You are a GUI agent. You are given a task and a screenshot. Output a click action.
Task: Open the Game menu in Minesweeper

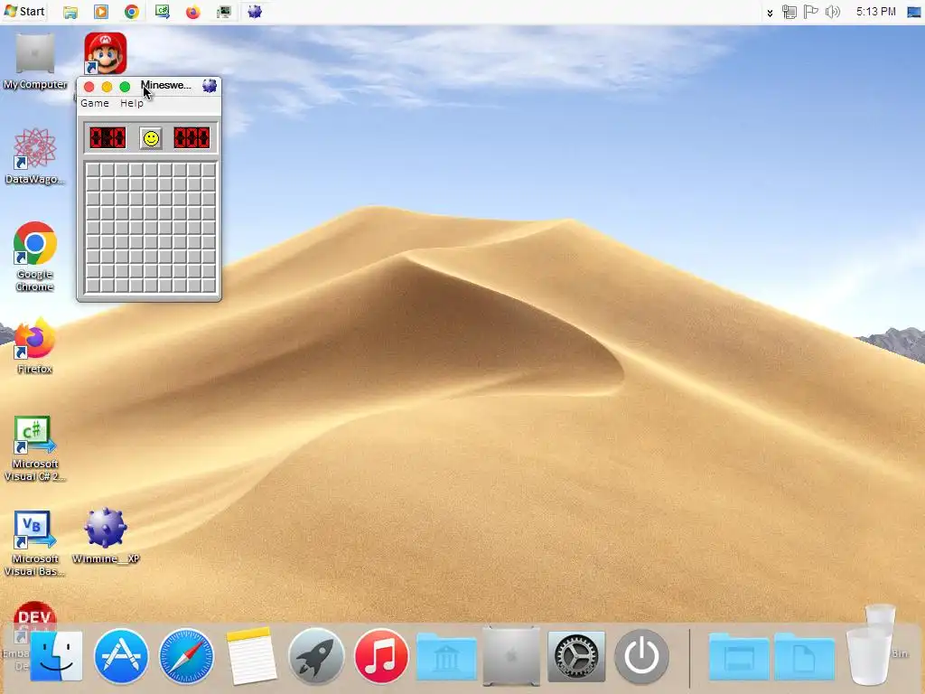click(94, 103)
